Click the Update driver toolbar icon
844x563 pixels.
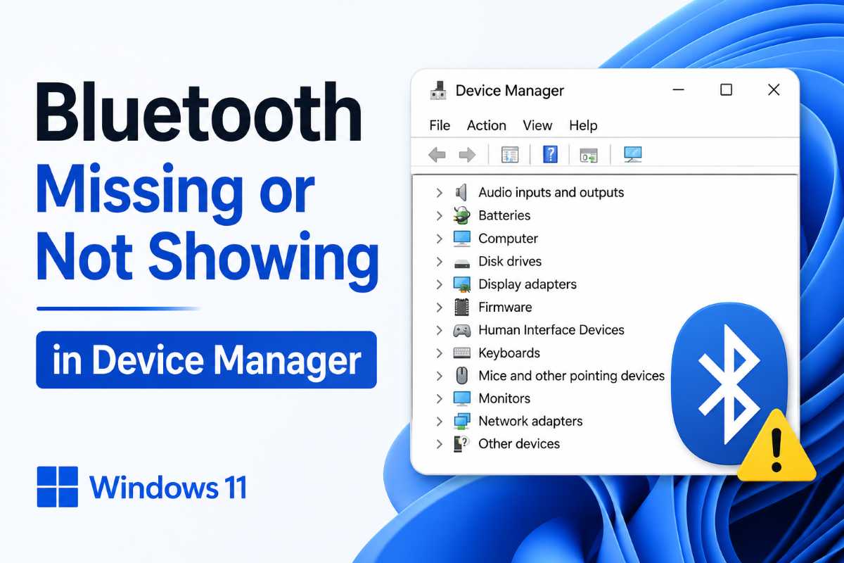pos(589,155)
